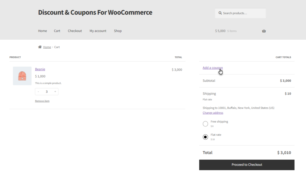This screenshot has width=306, height=176.
Task: Decrease Beanie quantity with minus button
Action: 38,92
